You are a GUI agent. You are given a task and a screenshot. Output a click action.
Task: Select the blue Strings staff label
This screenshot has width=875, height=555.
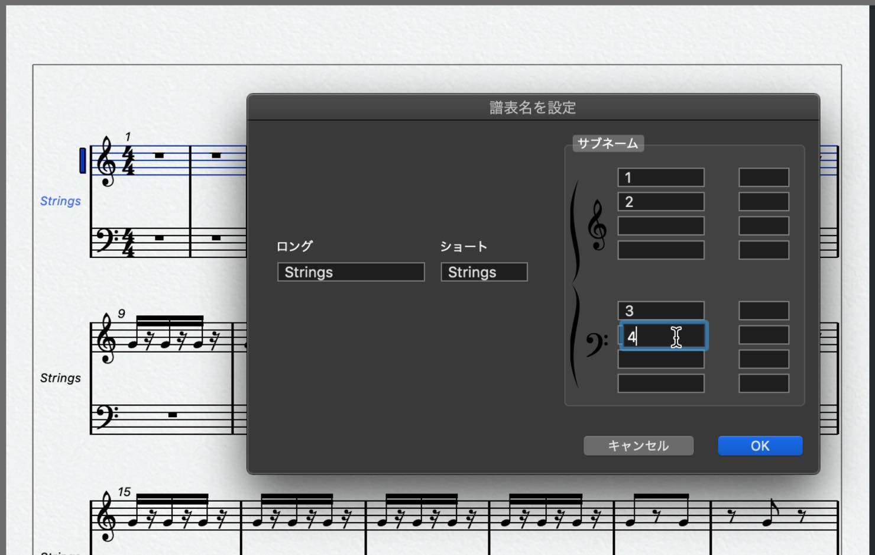coord(60,201)
